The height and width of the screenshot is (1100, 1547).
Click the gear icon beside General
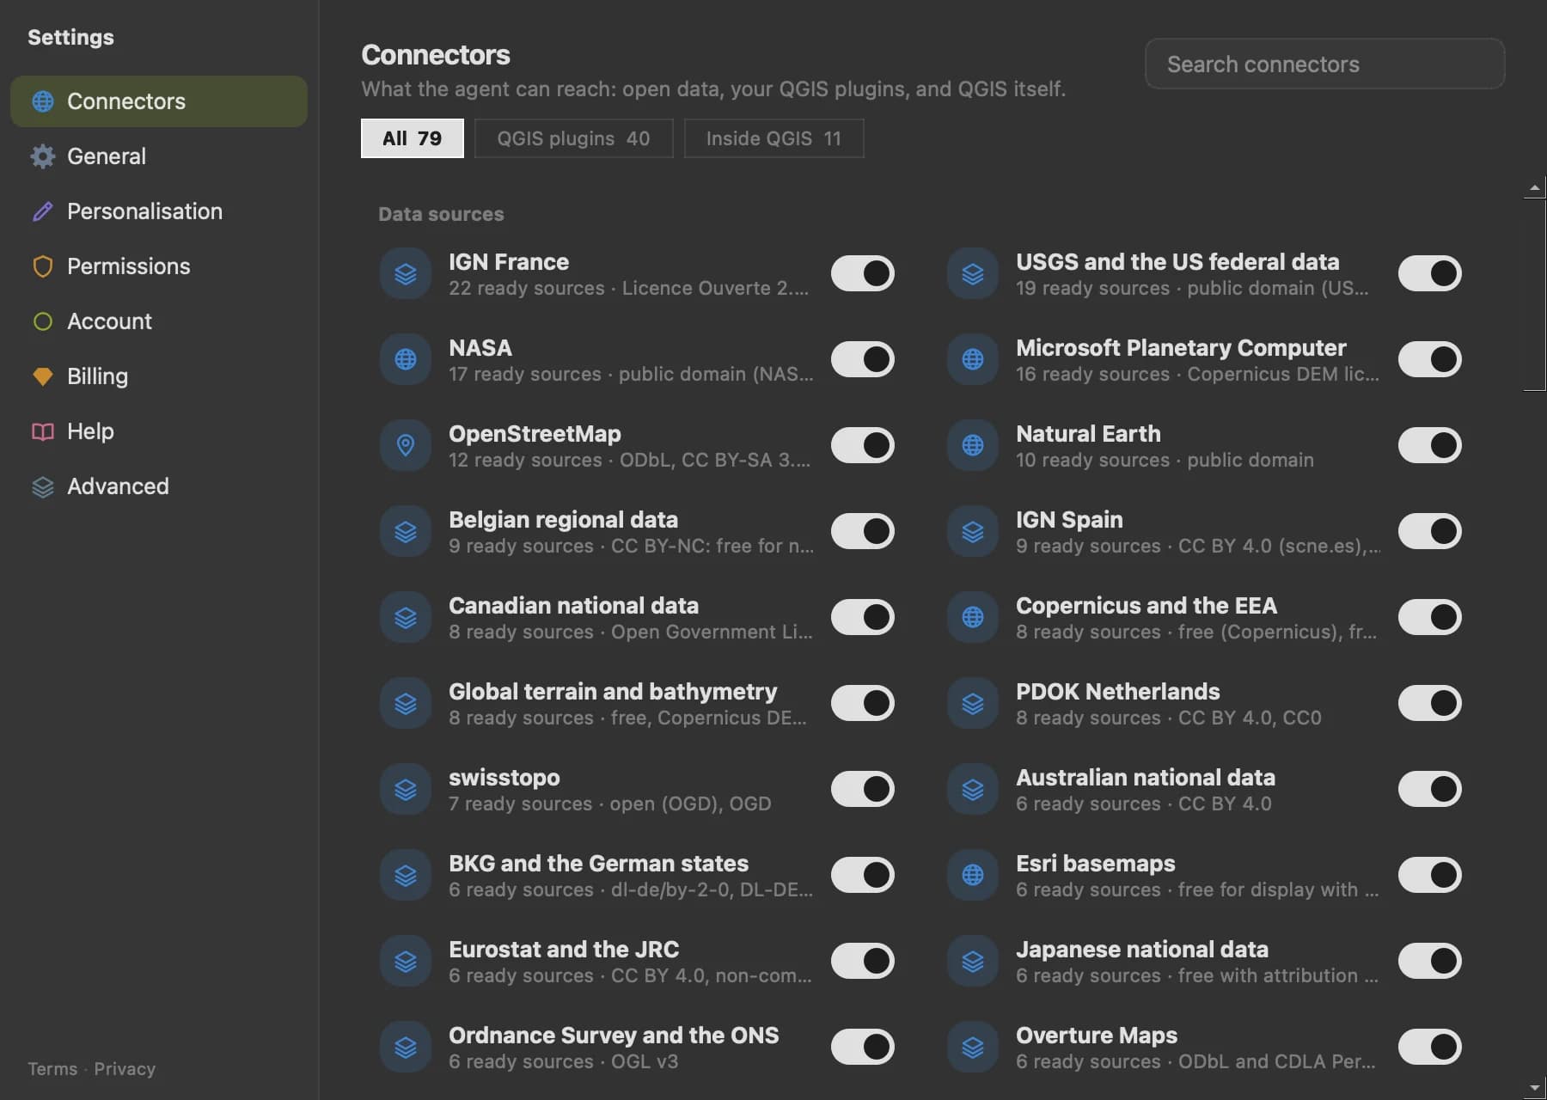(43, 156)
